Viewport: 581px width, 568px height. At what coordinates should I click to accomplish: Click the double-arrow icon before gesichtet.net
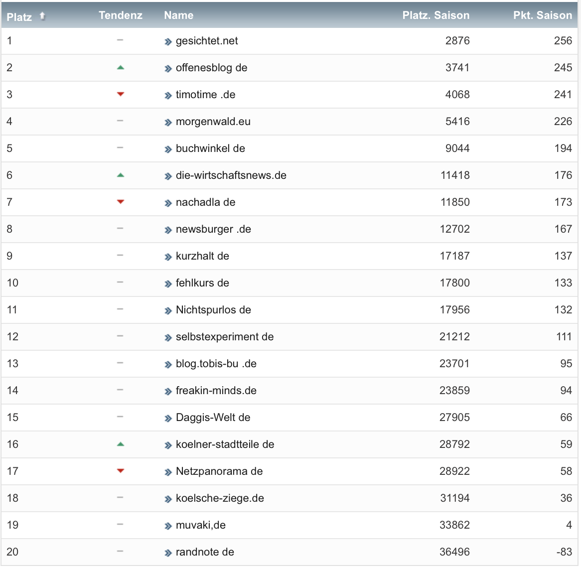click(168, 42)
